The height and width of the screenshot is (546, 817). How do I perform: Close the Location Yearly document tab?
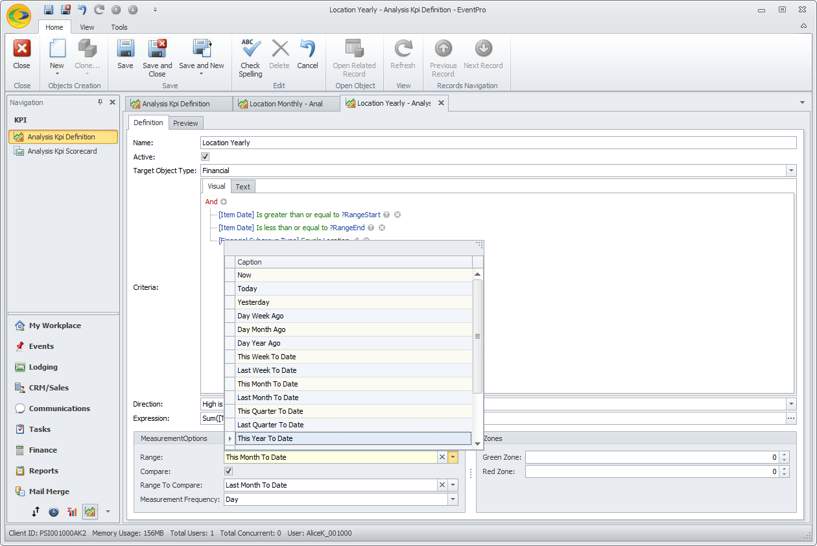(441, 103)
